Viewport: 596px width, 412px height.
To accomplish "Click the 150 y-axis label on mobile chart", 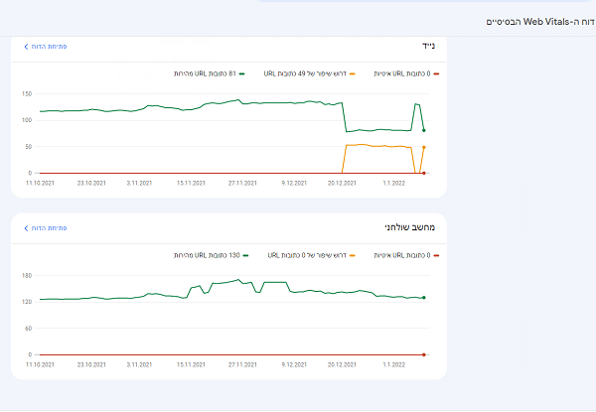I will click(x=27, y=93).
